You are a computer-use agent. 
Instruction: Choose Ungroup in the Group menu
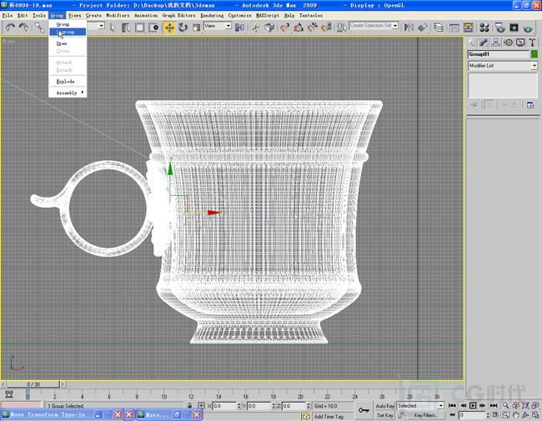(68, 33)
